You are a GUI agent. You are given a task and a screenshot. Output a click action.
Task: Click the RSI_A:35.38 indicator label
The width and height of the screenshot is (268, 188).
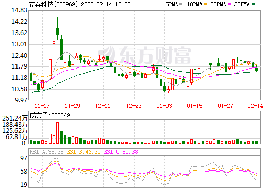pos(46,152)
